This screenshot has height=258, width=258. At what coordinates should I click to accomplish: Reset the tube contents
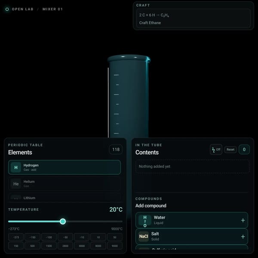pyautogui.click(x=230, y=149)
